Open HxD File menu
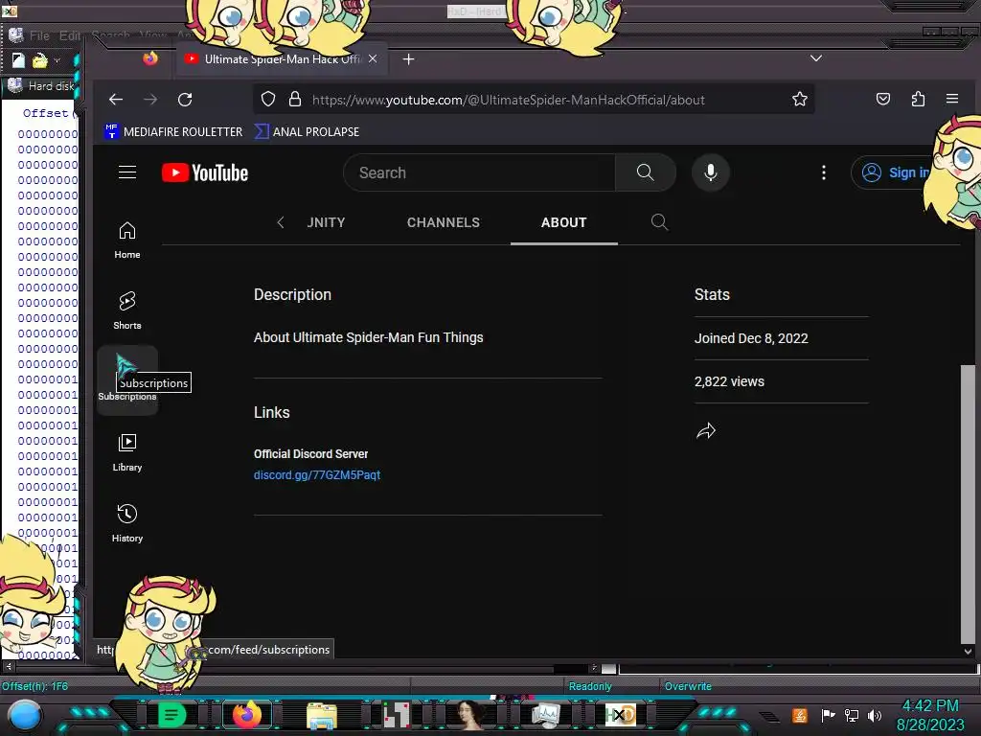Screen dimensions: 981x736 click(39, 35)
